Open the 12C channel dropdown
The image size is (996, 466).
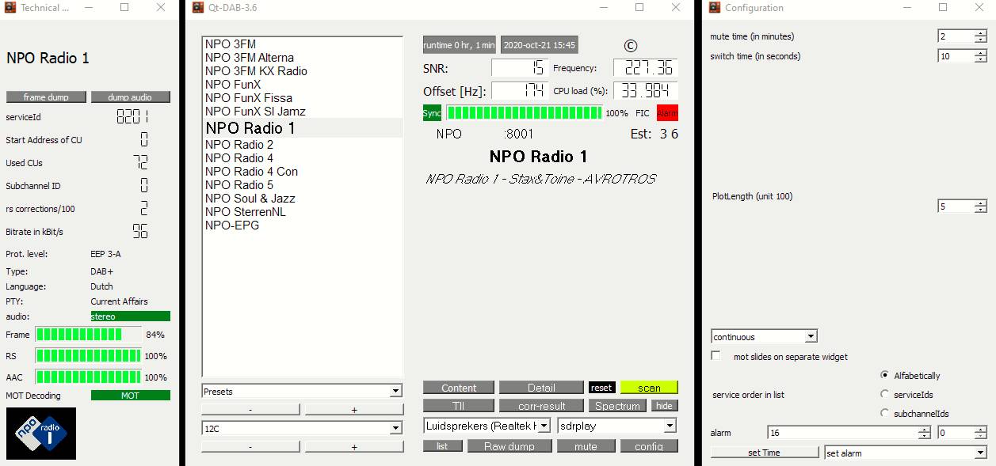[x=302, y=428]
